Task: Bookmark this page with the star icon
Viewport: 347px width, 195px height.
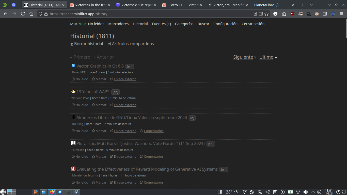Action: coord(266,14)
